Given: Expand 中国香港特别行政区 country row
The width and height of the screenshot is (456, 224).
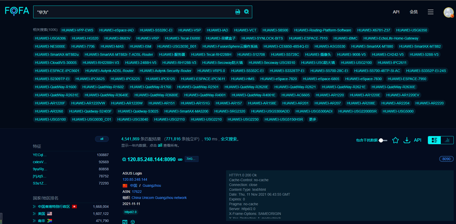Looking at the screenshot, I should (x=34, y=207).
